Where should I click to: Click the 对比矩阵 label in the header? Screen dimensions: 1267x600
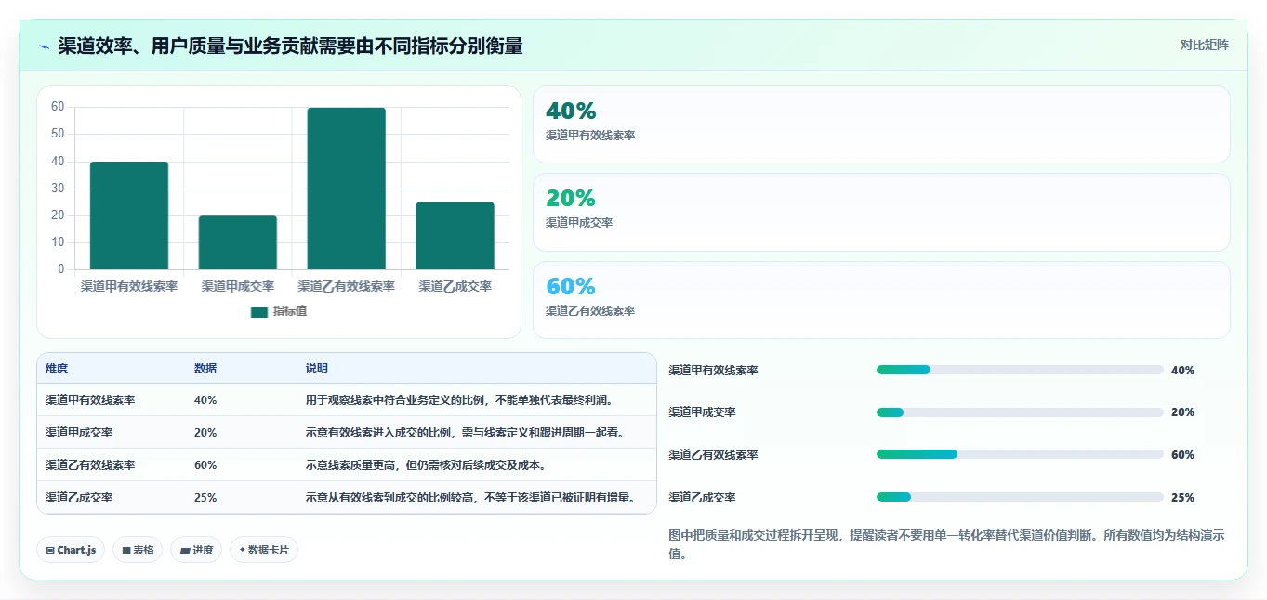click(x=1204, y=45)
